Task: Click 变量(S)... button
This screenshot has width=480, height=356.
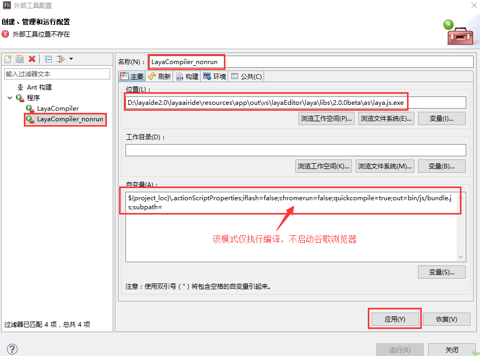Action: coord(442,272)
